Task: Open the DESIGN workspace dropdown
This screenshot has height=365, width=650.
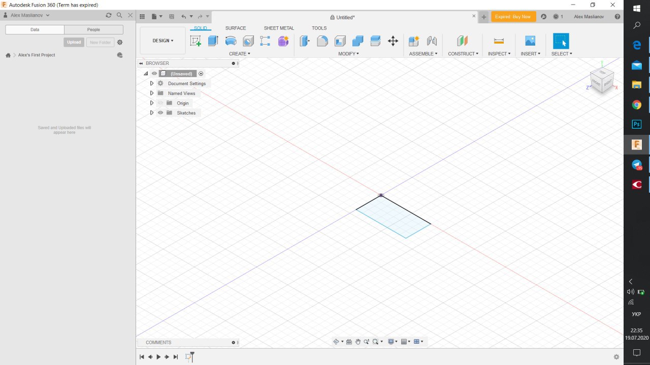Action: [x=163, y=41]
